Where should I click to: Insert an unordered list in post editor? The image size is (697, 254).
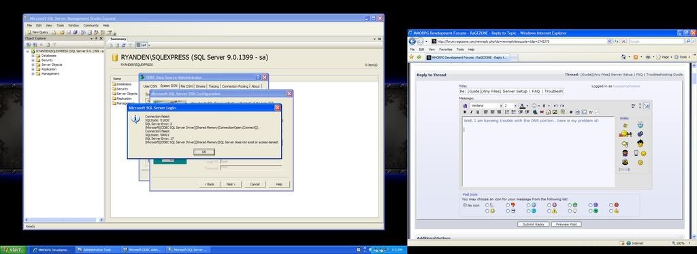click(513, 111)
